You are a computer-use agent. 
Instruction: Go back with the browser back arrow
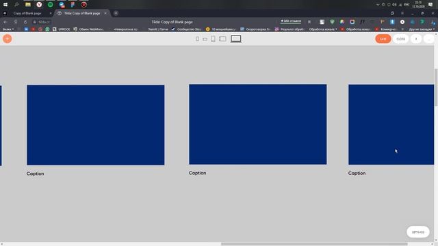[5, 22]
